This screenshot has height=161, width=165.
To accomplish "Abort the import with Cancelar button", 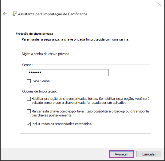I will 149,154.
